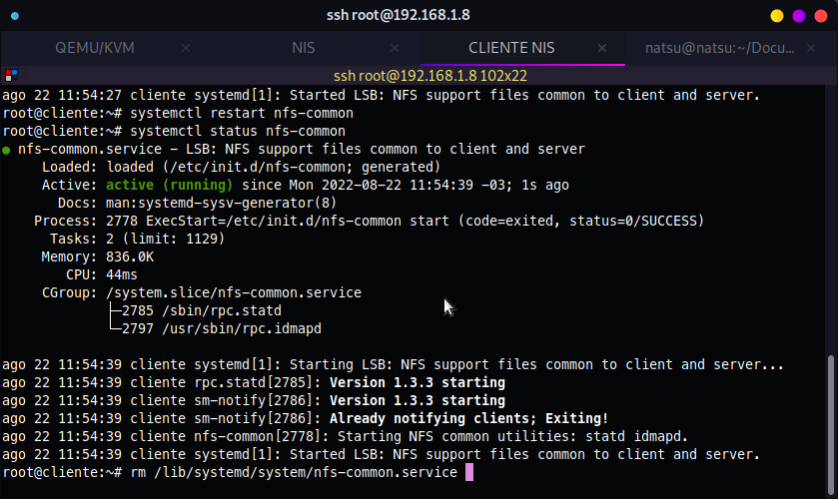Screen dimensions: 838x499
Task: Close the CLIENTE NIS tab
Action: (x=602, y=48)
